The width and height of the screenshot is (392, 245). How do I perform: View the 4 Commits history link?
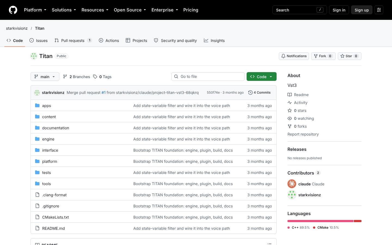(x=259, y=93)
